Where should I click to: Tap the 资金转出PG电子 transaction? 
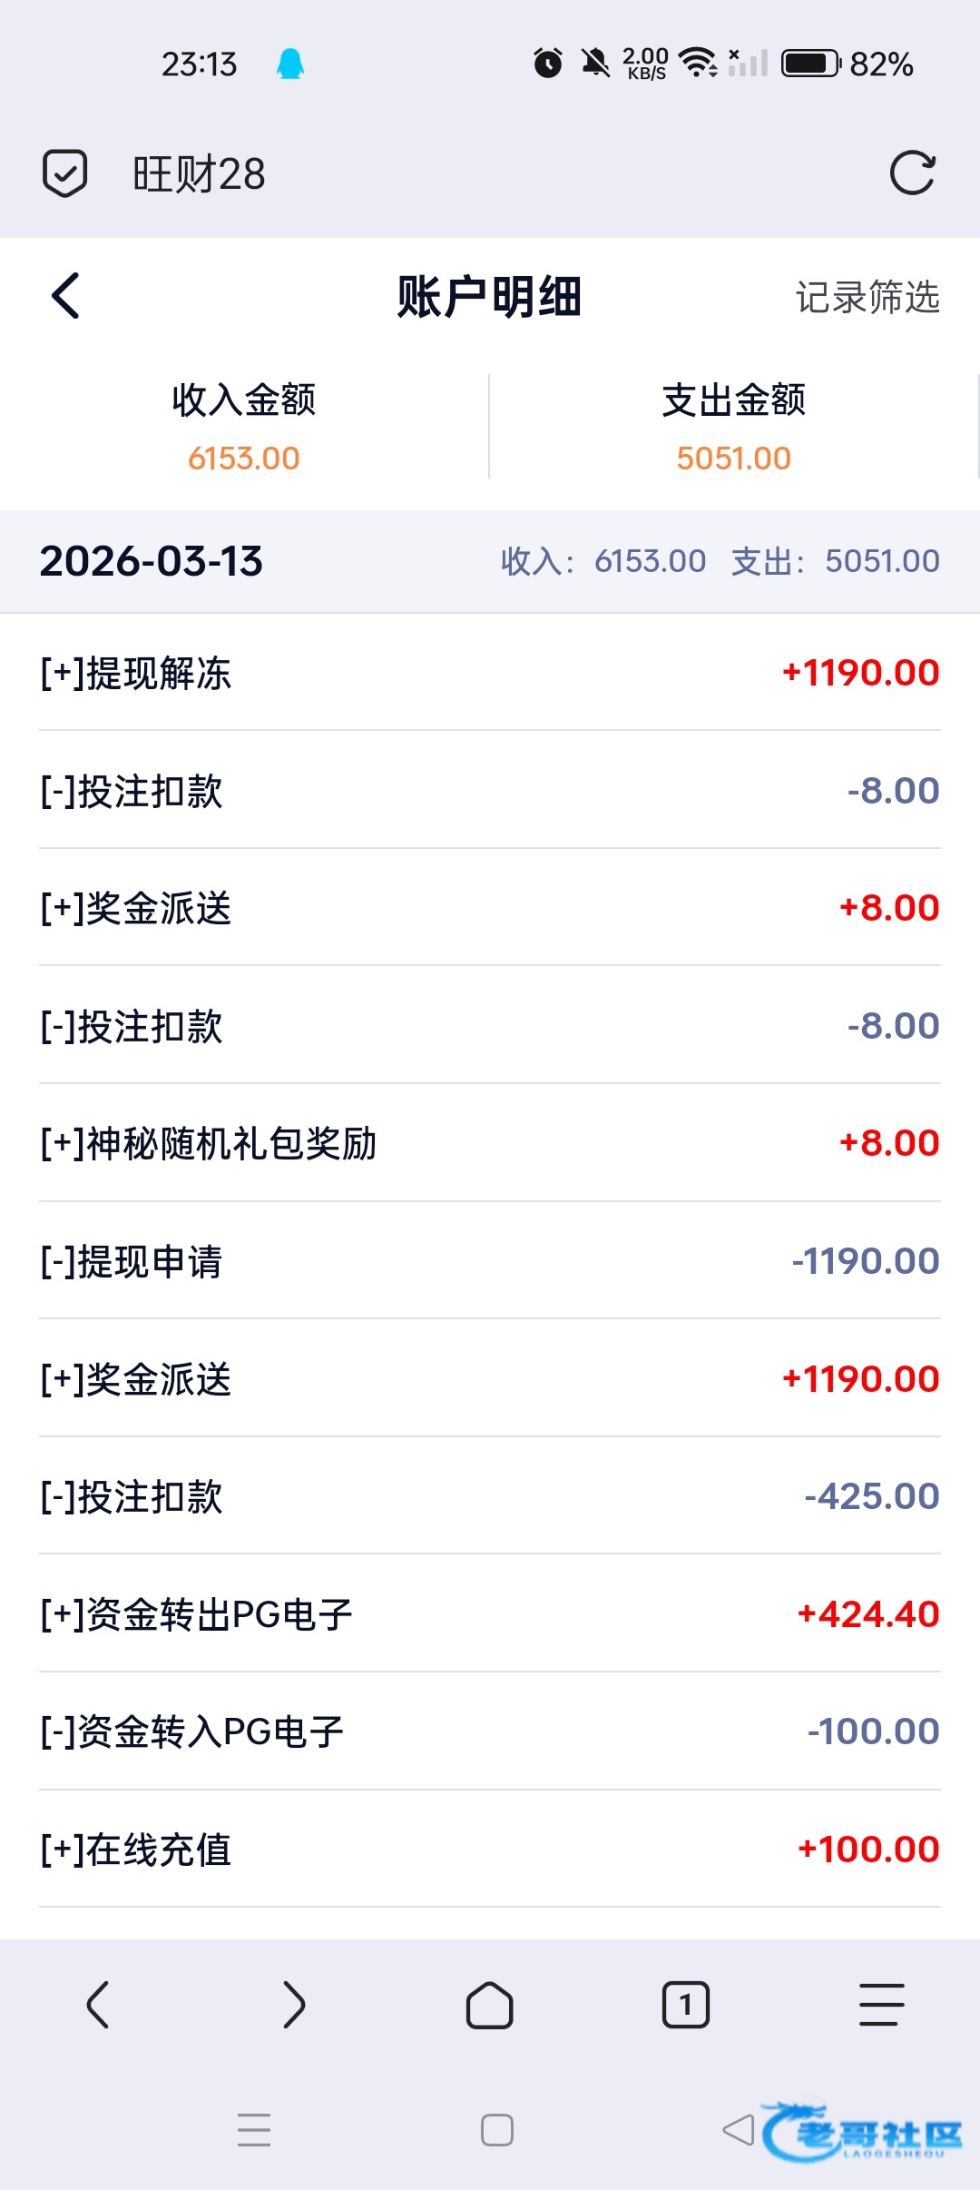[x=490, y=1614]
